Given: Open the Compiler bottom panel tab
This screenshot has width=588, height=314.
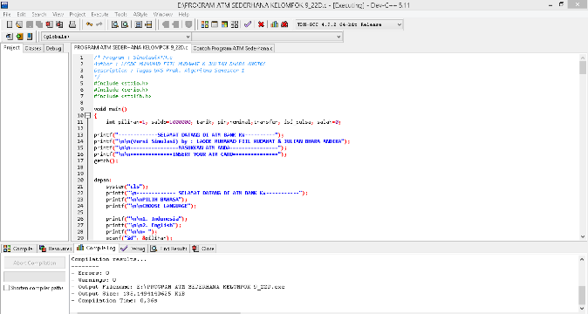Looking at the screenshot, I should [x=18, y=249].
